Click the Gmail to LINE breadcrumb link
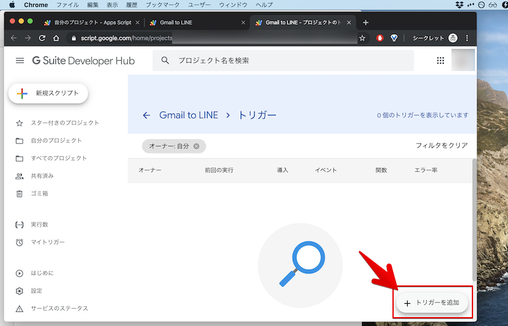The image size is (508, 326). click(189, 115)
